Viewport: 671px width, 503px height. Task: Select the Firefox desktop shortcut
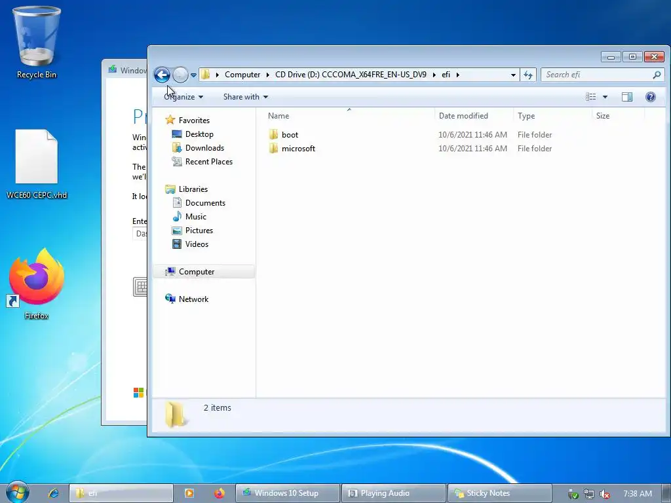point(37,283)
